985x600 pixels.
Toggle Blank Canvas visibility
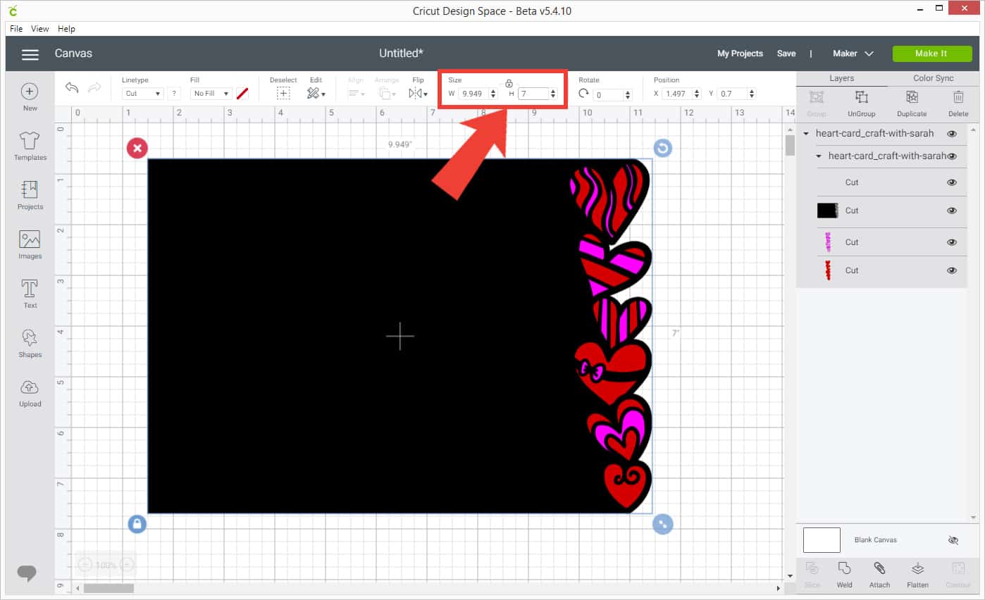(953, 540)
